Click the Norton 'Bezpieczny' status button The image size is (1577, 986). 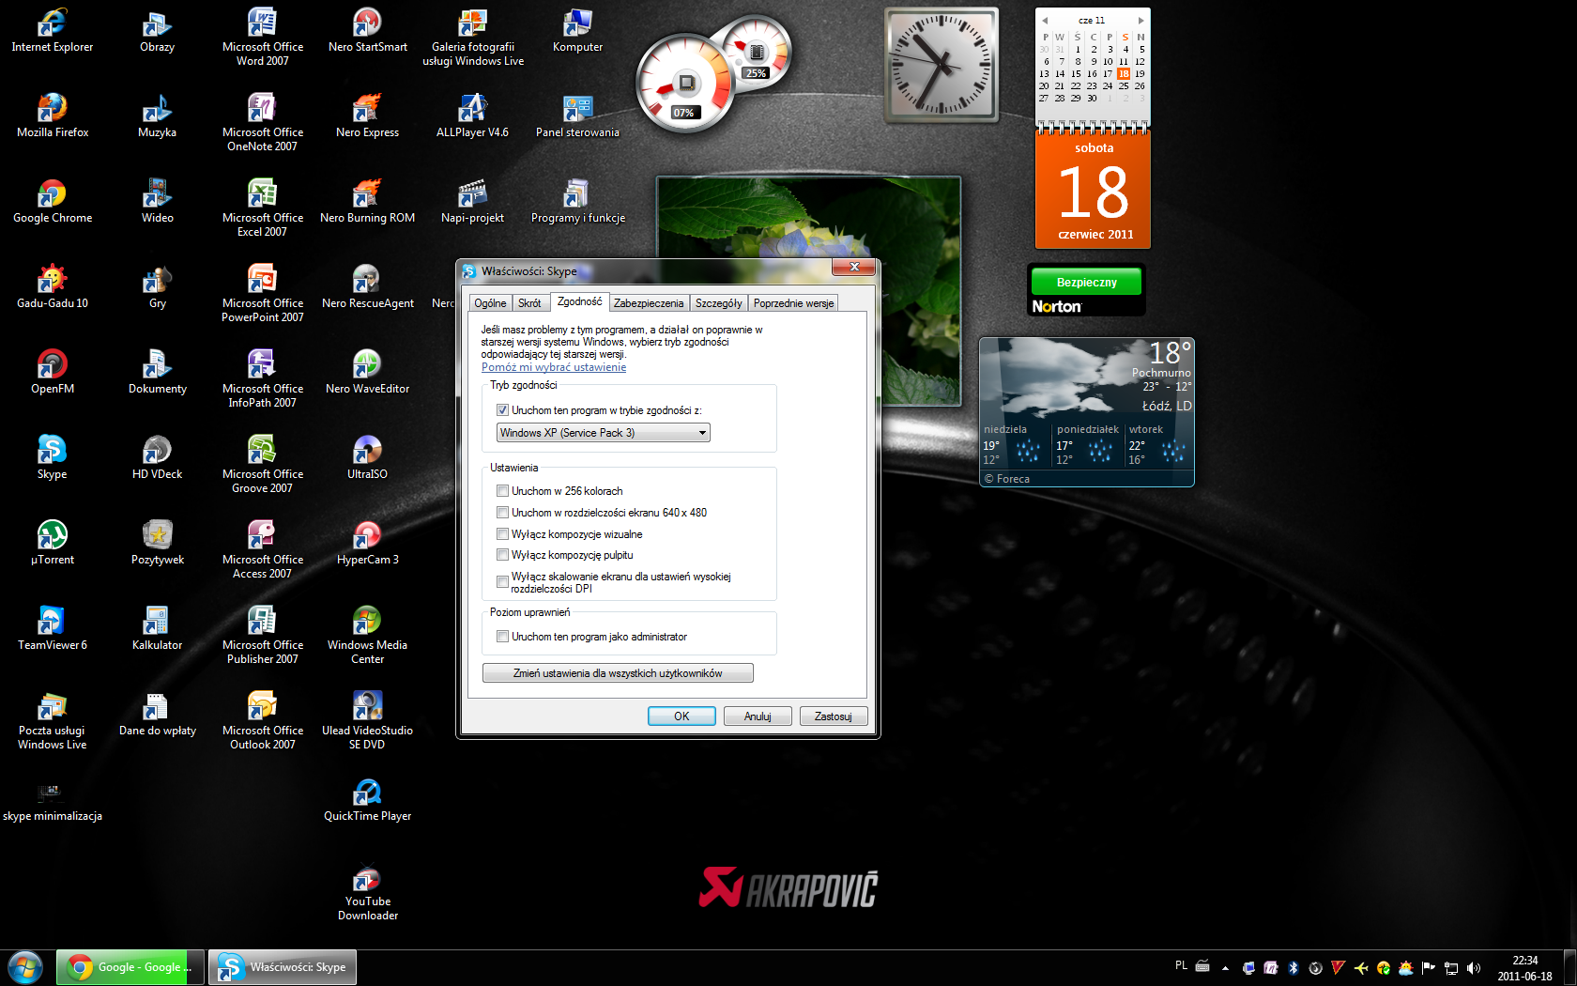click(x=1086, y=282)
